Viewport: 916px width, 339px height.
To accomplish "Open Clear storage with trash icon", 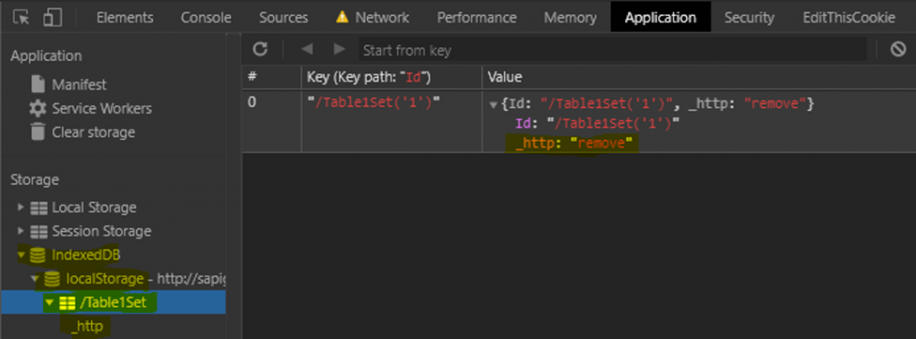I will 82,132.
